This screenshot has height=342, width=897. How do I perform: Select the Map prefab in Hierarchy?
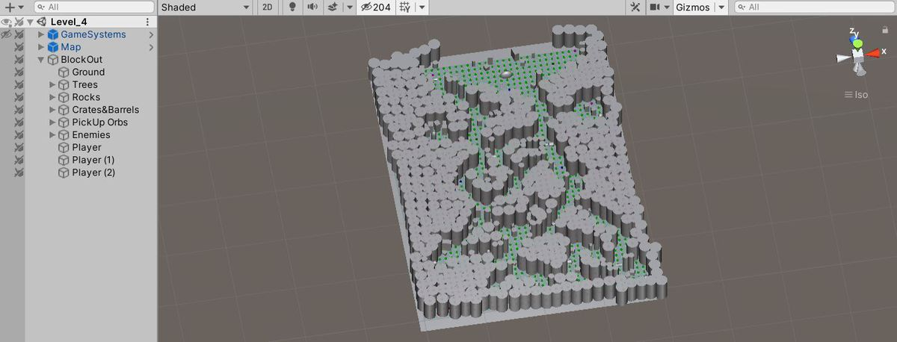[70, 47]
